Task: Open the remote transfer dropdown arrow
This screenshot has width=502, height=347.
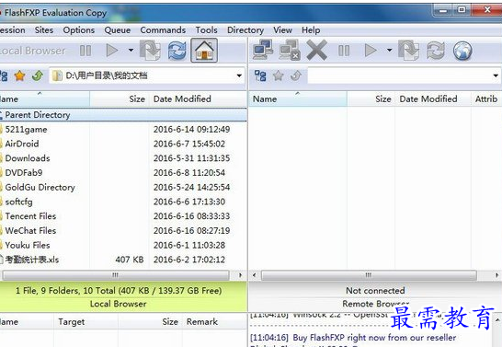Action: click(389, 51)
